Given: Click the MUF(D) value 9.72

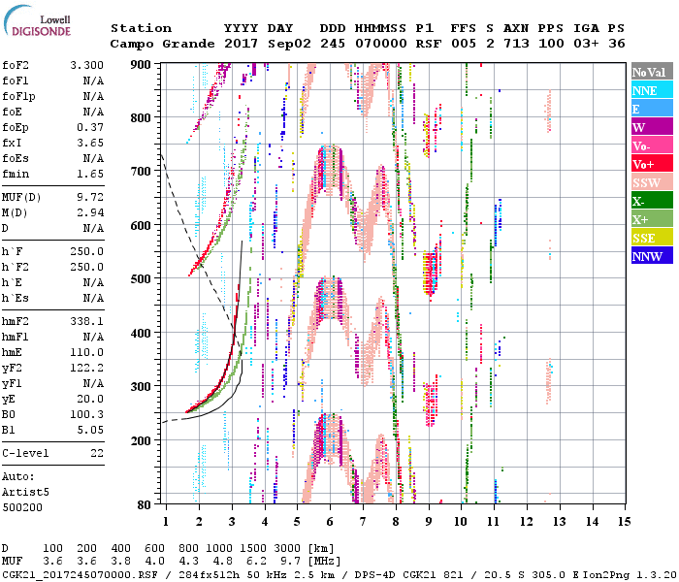Looking at the screenshot, I should coord(90,198).
